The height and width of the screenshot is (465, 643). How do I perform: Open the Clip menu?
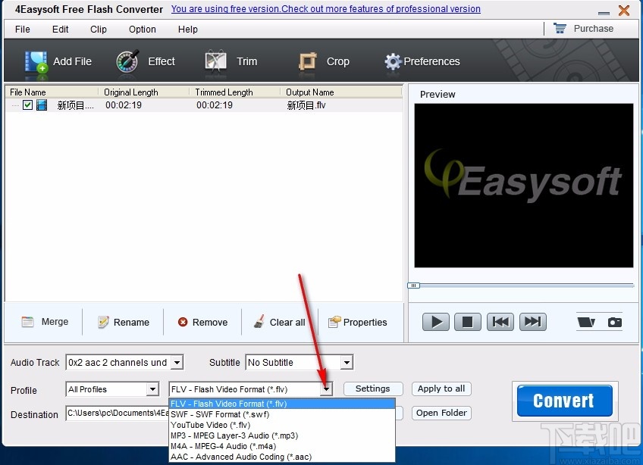(98, 30)
